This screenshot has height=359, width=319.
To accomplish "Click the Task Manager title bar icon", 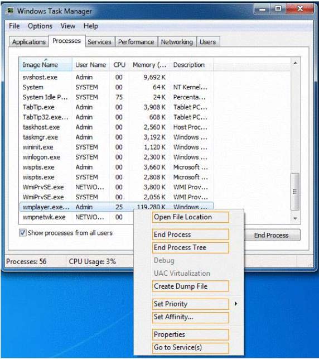I will point(10,11).
